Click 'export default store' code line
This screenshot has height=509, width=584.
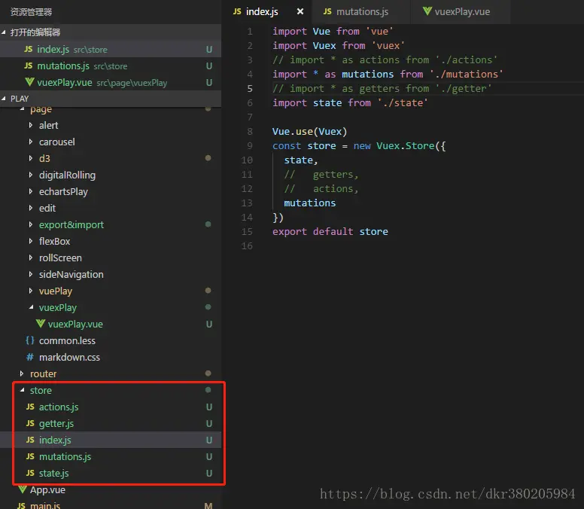coord(330,232)
